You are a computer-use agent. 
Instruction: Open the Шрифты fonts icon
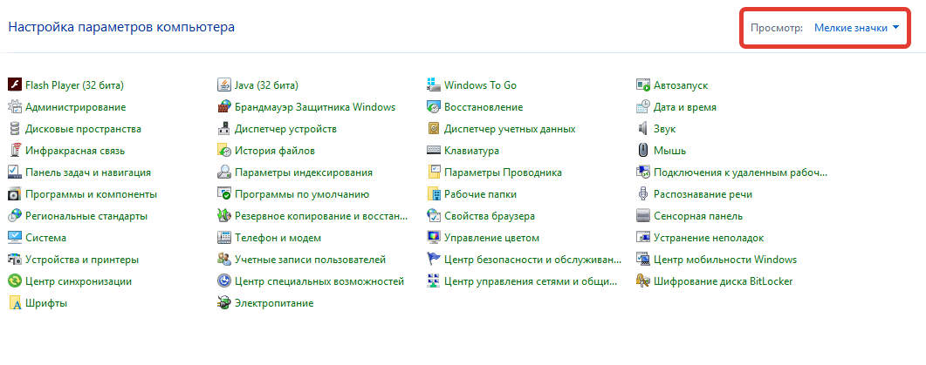[x=15, y=303]
